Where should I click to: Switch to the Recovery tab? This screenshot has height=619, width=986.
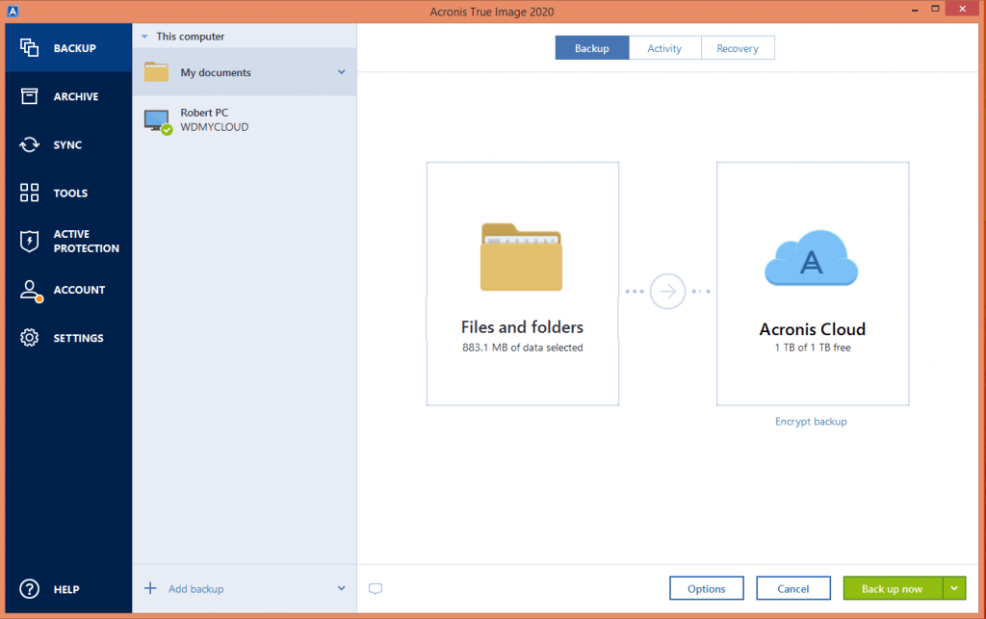click(x=738, y=48)
